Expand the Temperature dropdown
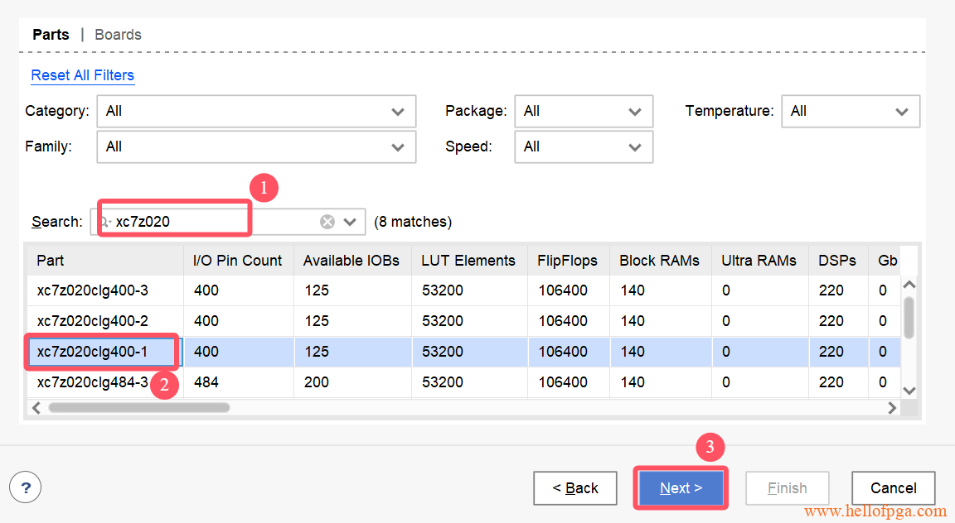Image resolution: width=955 pixels, height=523 pixels. point(850,111)
